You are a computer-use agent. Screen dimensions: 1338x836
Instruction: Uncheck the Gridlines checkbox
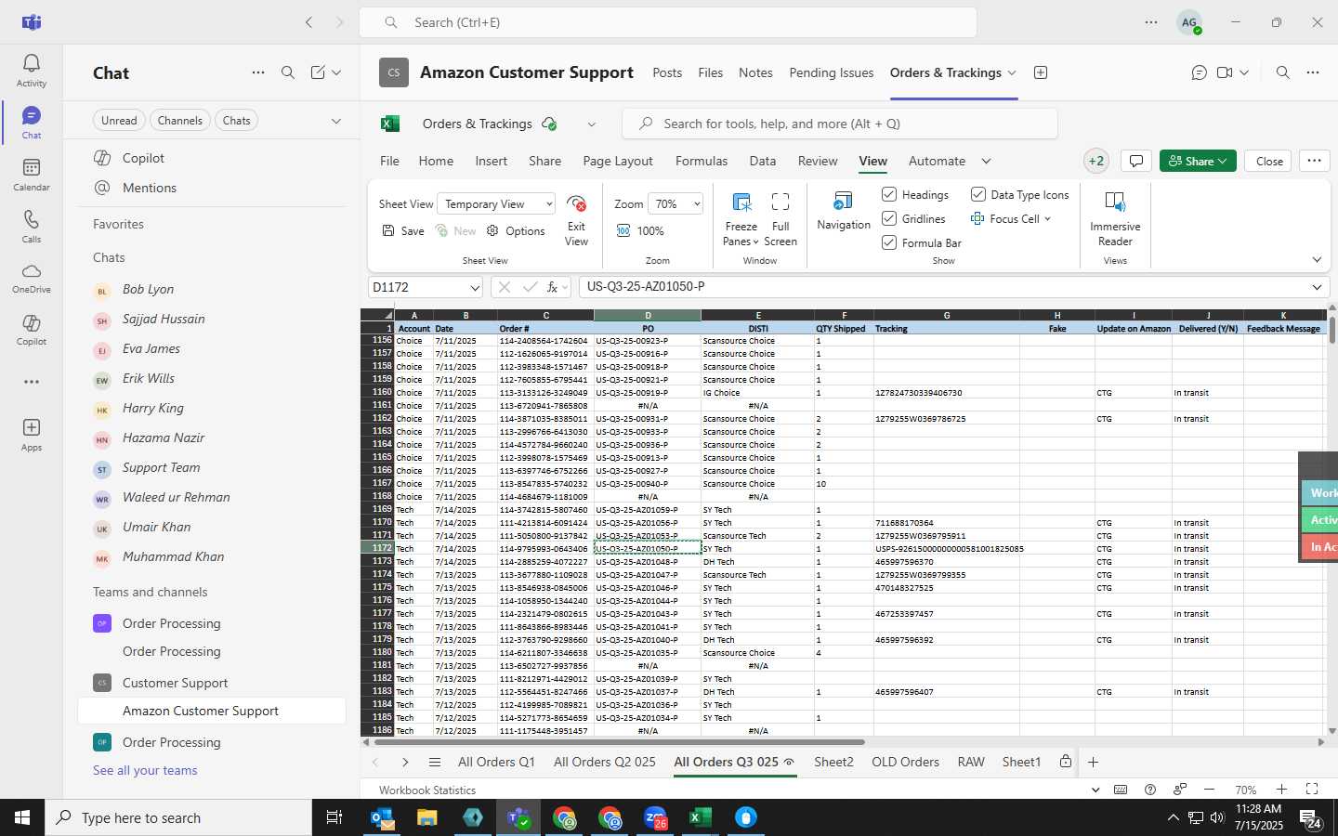[889, 218]
